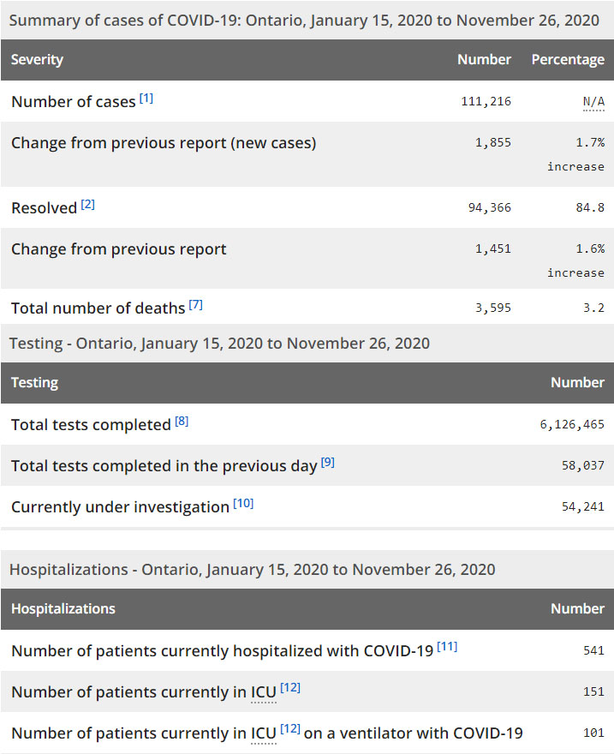Click the Hospitalizations table header

[63, 609]
